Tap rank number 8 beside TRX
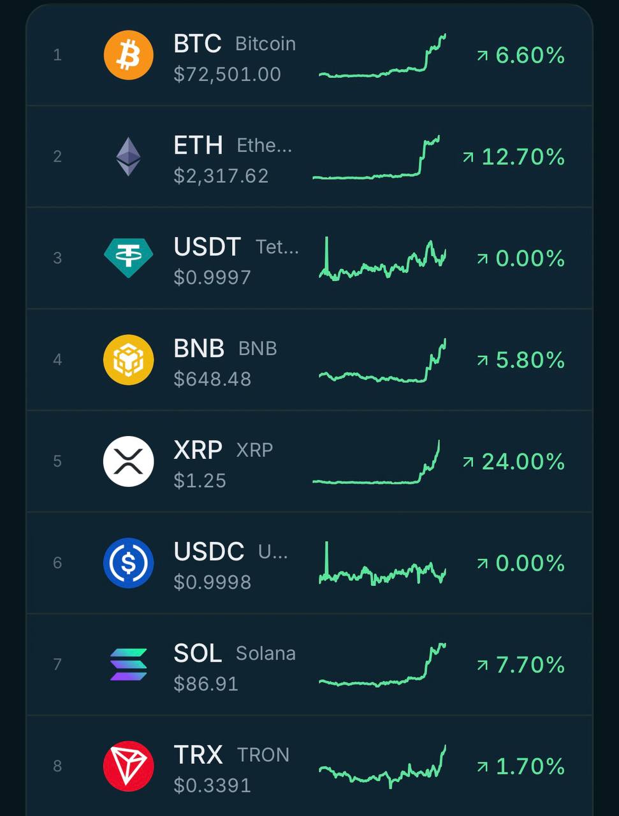 [x=57, y=766]
